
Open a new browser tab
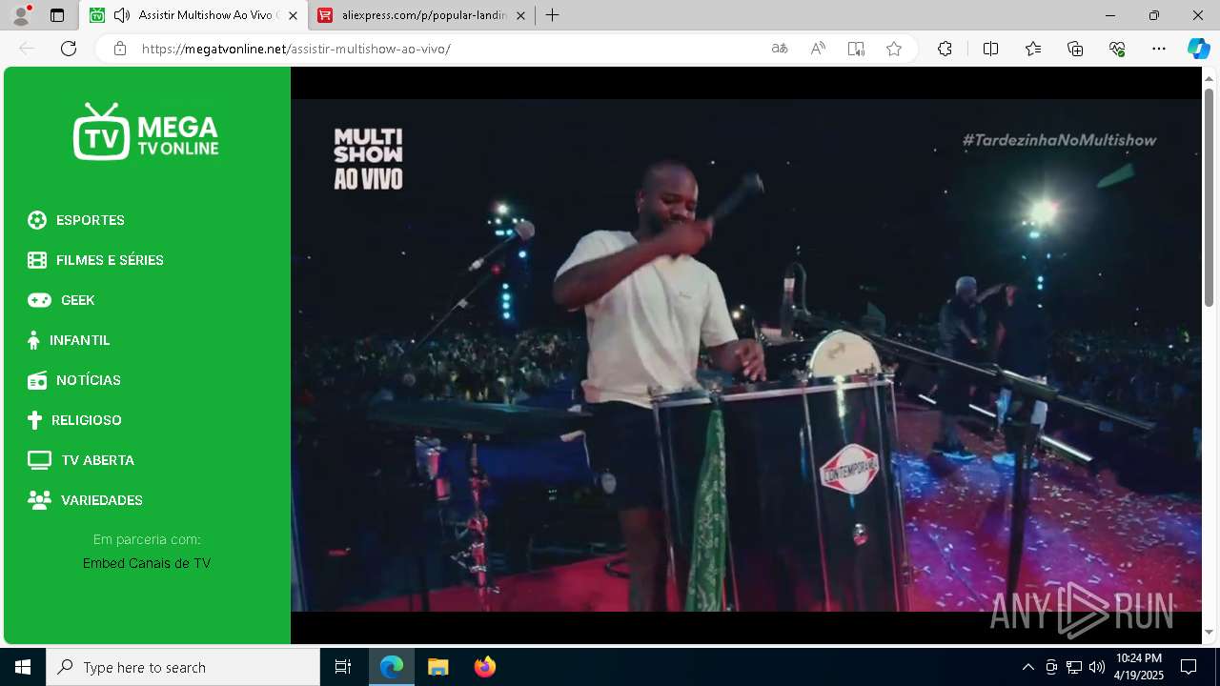click(x=552, y=15)
